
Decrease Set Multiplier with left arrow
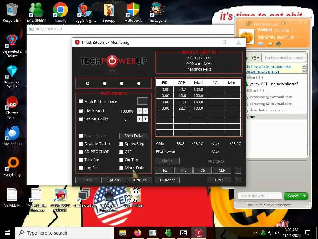click(140, 119)
